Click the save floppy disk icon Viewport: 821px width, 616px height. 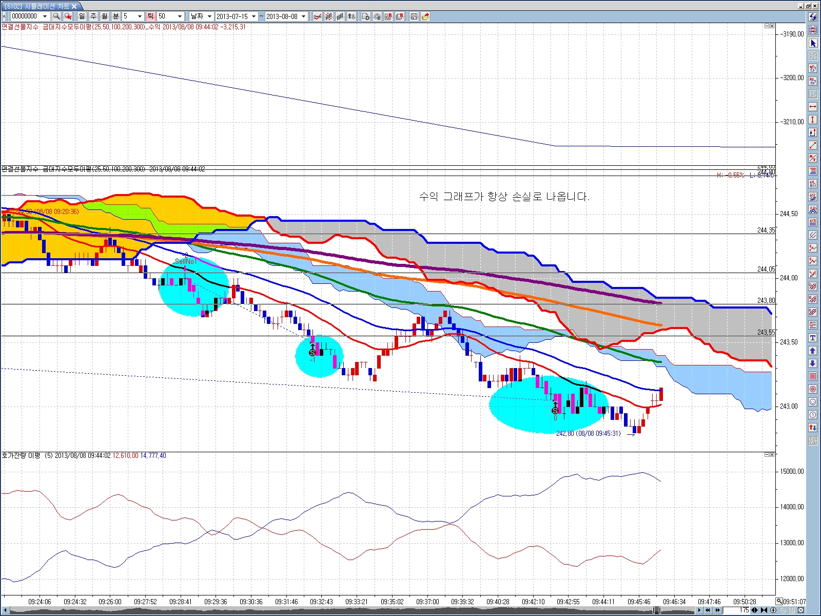[414, 16]
